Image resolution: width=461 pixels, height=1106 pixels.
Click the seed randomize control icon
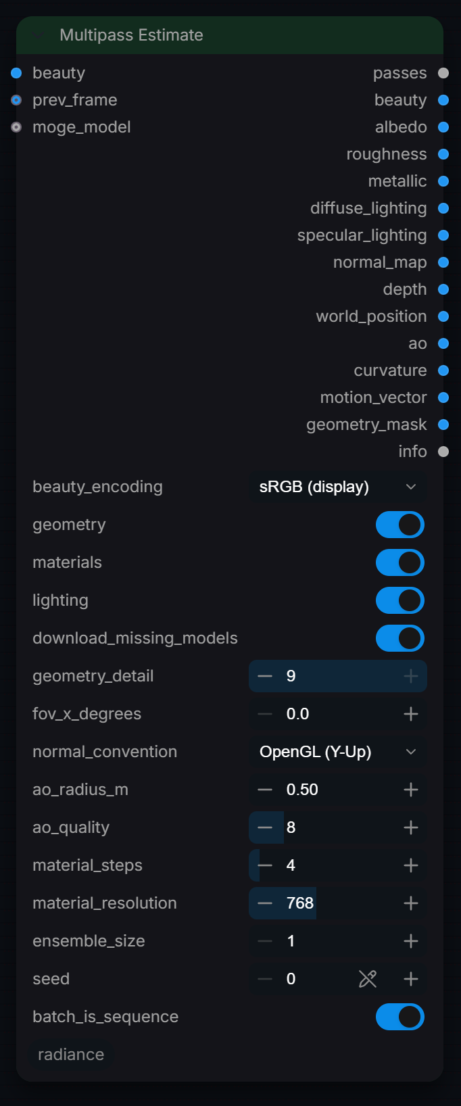pyautogui.click(x=368, y=978)
